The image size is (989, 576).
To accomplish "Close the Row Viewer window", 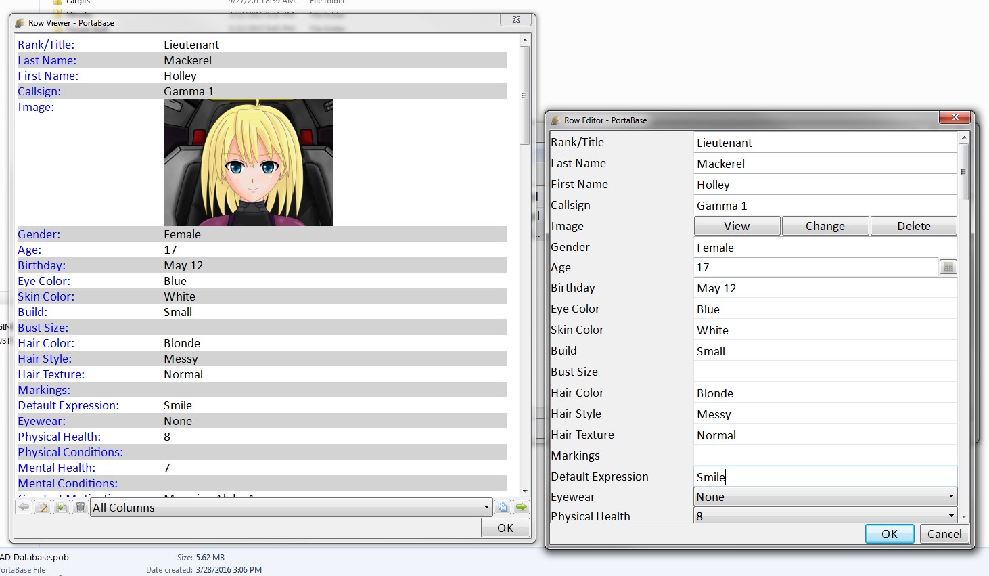I will pos(516,20).
